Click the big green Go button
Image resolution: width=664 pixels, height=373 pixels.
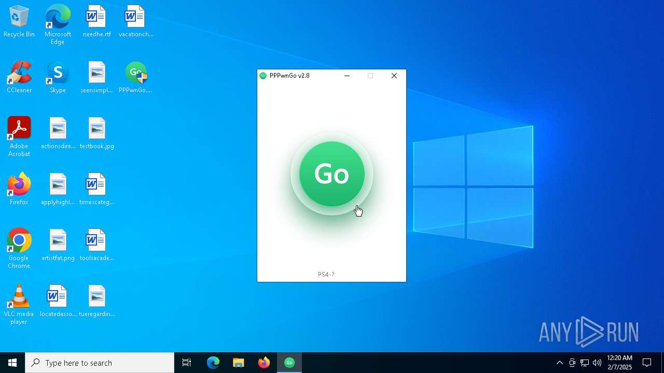332,174
